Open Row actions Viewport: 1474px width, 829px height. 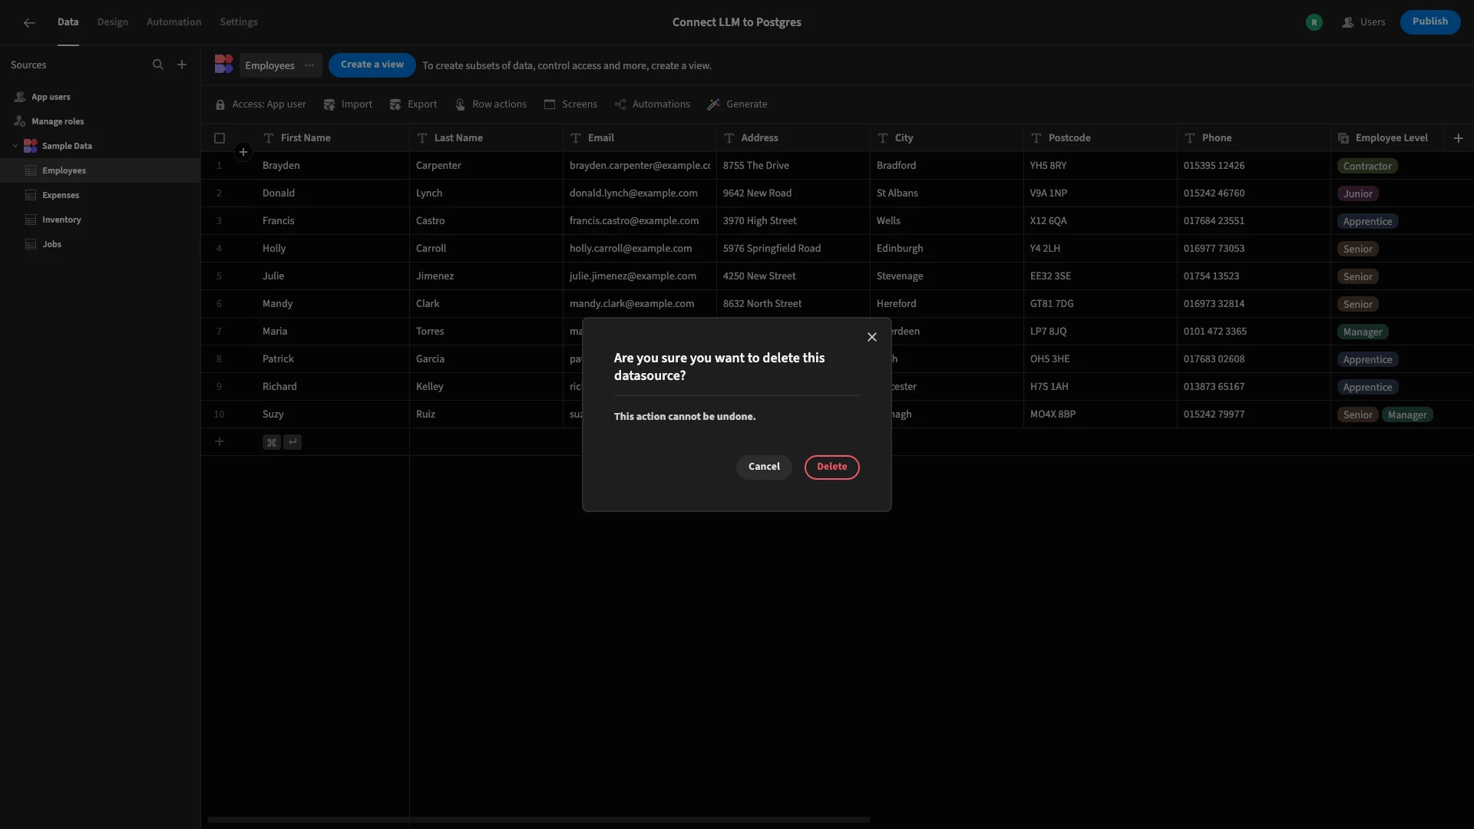click(491, 104)
